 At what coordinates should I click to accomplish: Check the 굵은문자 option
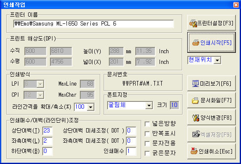coord(147,153)
